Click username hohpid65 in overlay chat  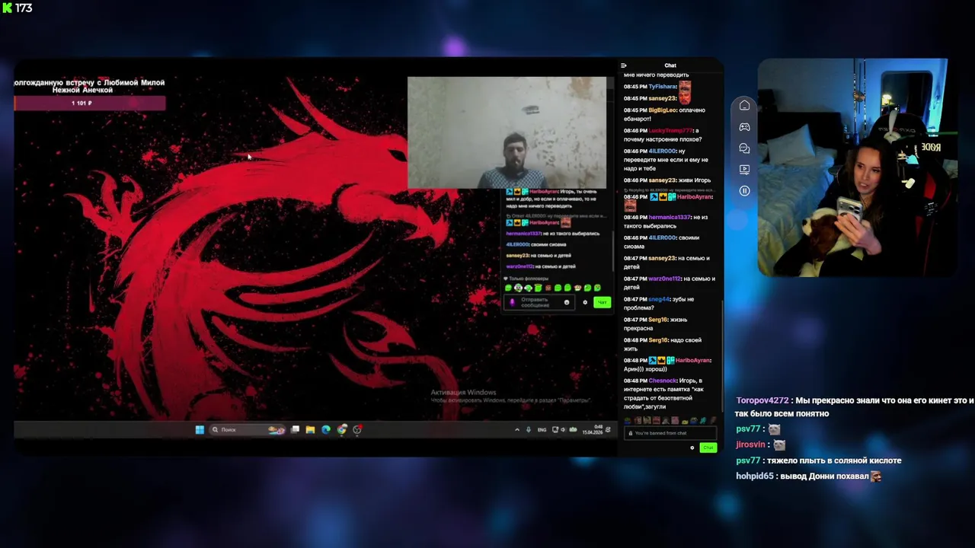(755, 476)
